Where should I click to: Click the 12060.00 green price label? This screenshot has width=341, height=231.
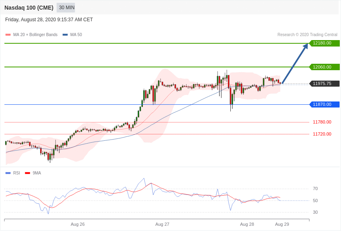pyautogui.click(x=324, y=67)
